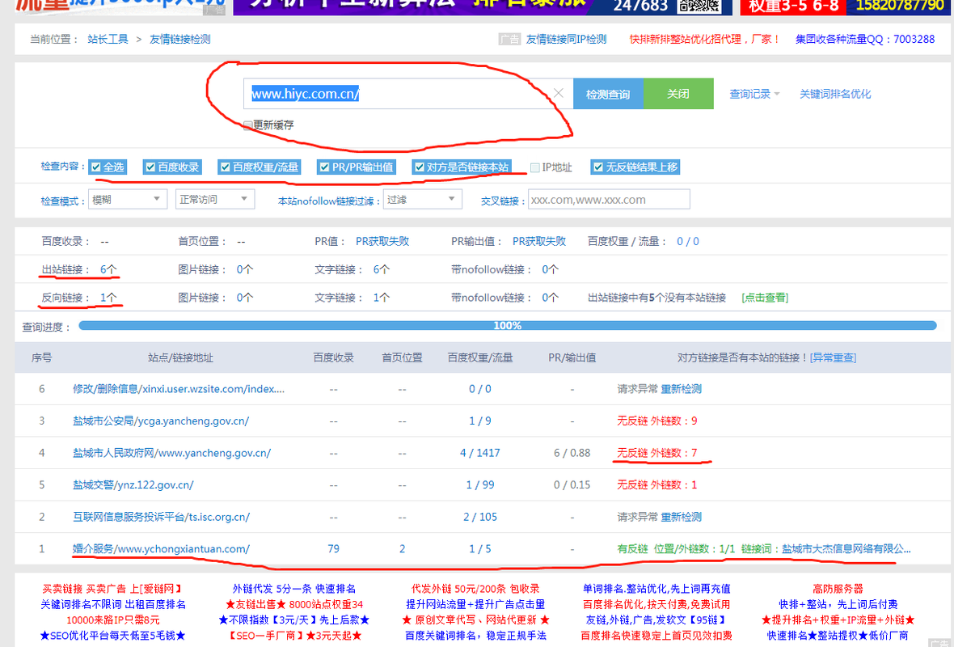The image size is (954, 647).
Task: Click the 无反链 外链数：7 result
Action: [x=657, y=453]
